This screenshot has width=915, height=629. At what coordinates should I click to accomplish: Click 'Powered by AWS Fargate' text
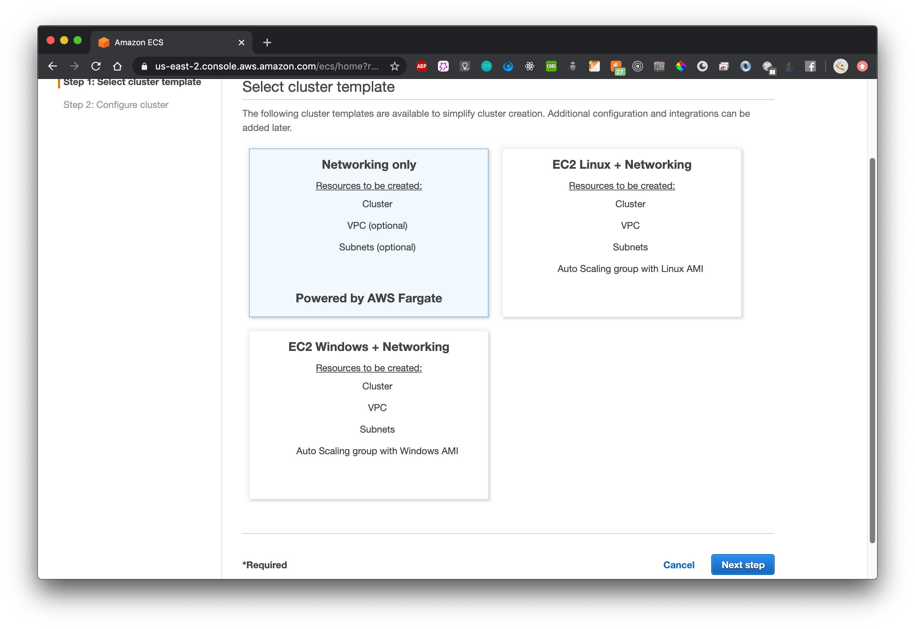point(368,298)
